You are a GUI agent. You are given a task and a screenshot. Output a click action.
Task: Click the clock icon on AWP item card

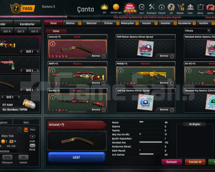pos(104,83)
